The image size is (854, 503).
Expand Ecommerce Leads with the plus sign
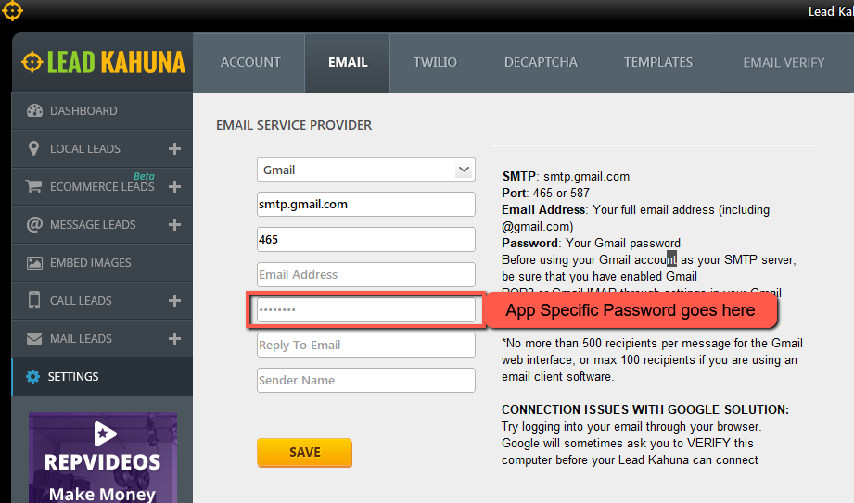point(174,187)
